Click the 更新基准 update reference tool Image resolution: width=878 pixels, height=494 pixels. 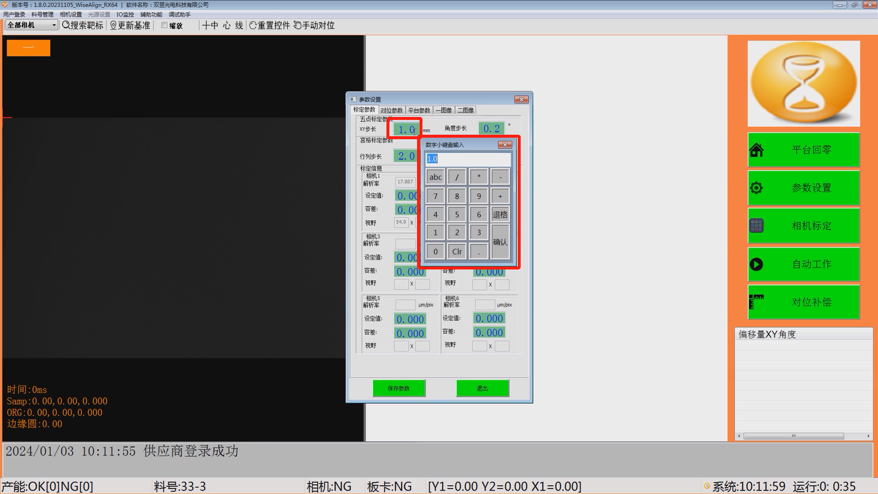click(x=130, y=26)
